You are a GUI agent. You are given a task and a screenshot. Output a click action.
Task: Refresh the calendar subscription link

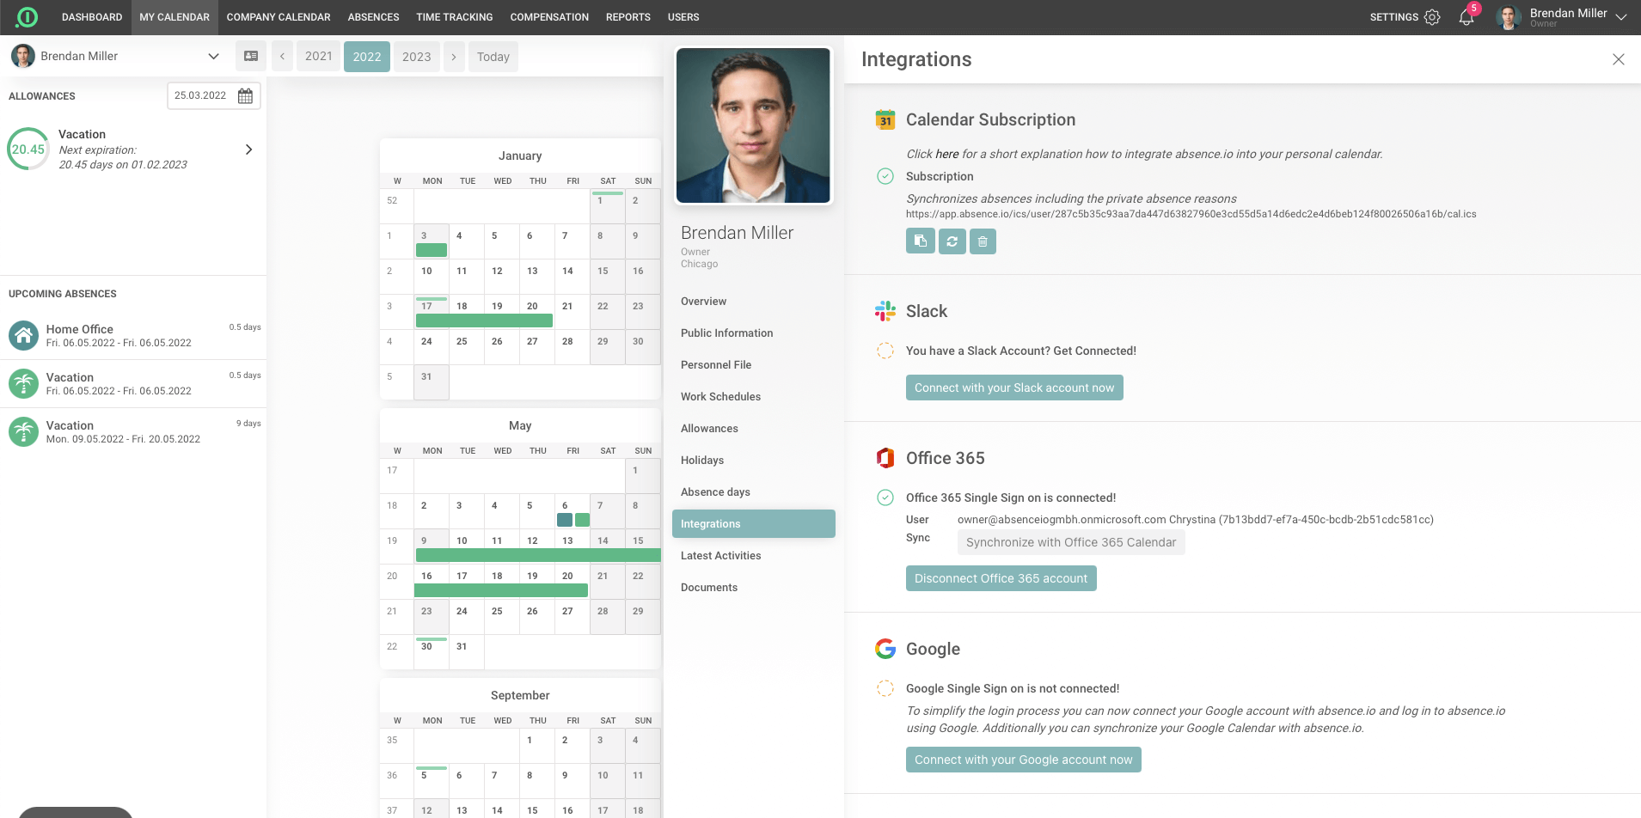(x=952, y=241)
